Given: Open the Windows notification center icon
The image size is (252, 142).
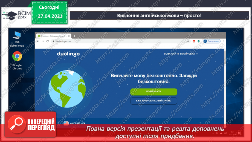Looking at the screenshot, I should pyautogui.click(x=239, y=133).
